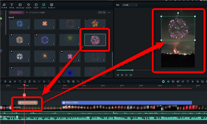Select the red ring firework sticker
Image resolution: width=207 pixels, height=124 pixels.
[70, 24]
